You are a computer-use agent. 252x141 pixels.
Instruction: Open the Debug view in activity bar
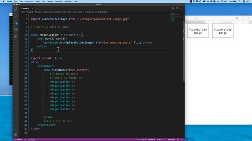(x=16, y=29)
